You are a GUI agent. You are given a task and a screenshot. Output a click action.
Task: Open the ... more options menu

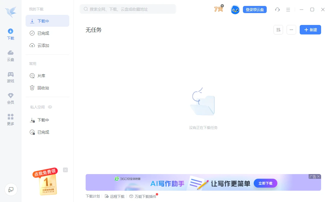pos(291,30)
